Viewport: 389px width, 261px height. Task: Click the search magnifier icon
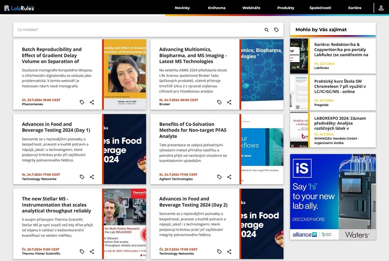(266, 30)
